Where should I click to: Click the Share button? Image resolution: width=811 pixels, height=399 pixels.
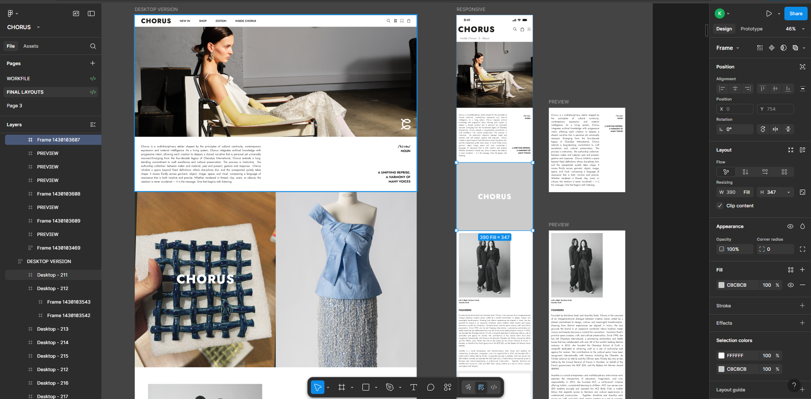coord(795,14)
